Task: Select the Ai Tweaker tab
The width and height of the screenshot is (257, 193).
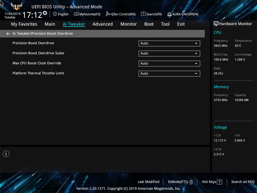Action: click(74, 24)
